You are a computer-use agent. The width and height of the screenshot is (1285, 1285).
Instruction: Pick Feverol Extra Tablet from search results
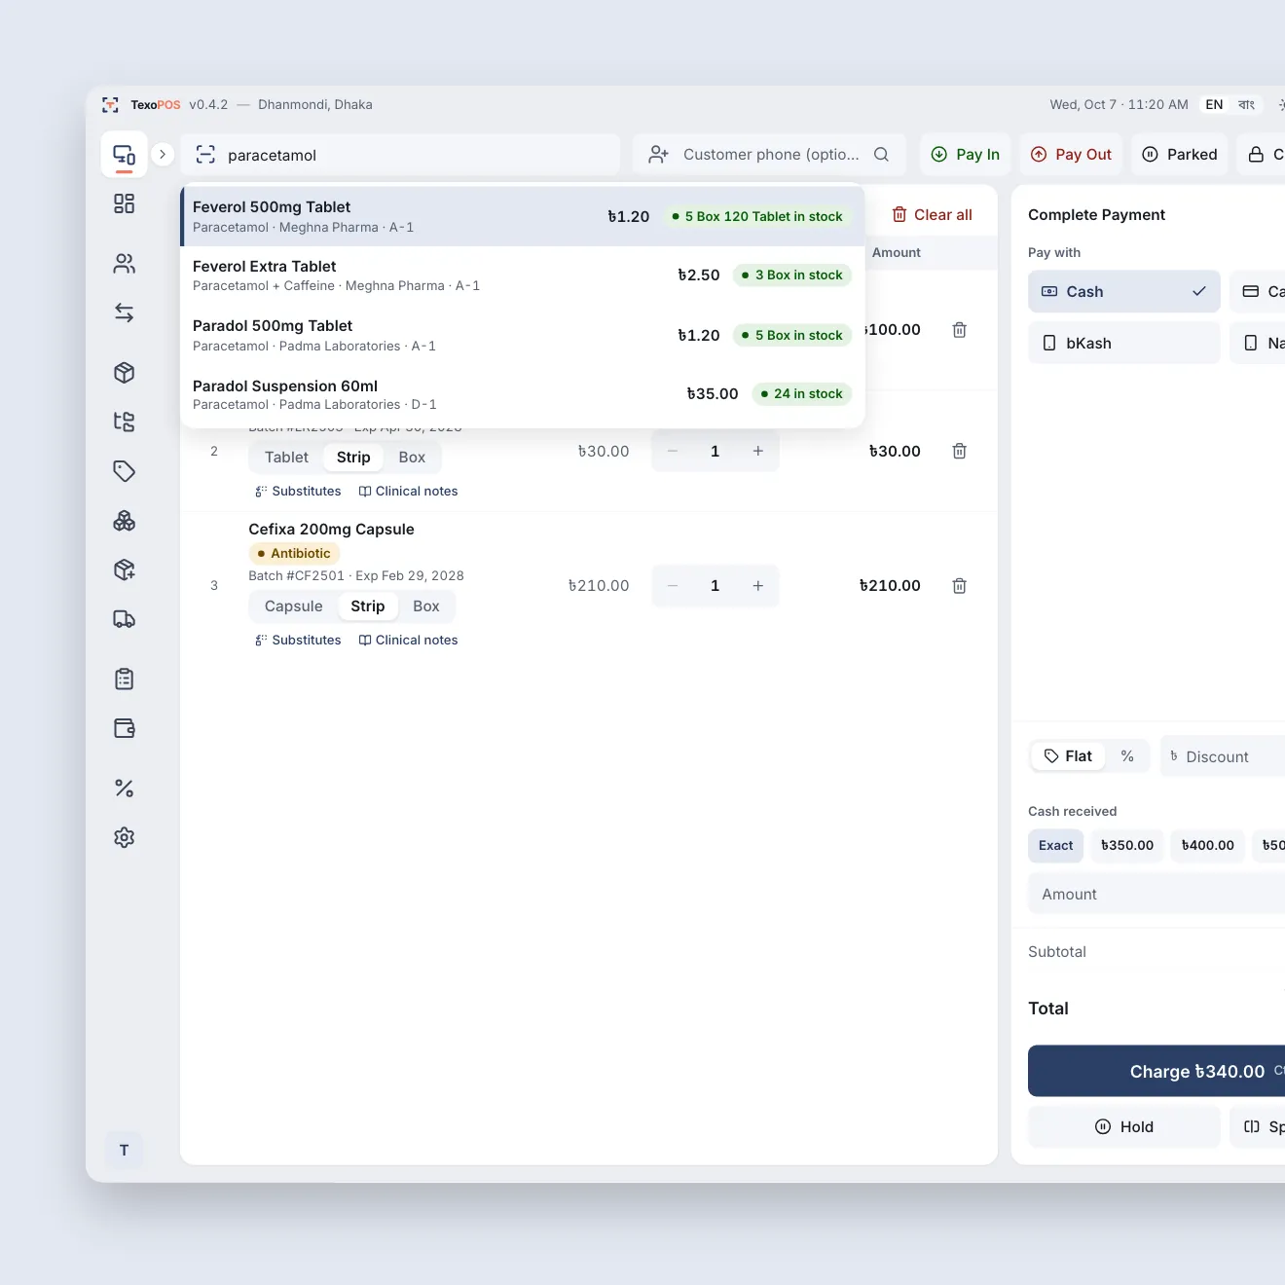pyautogui.click(x=523, y=275)
